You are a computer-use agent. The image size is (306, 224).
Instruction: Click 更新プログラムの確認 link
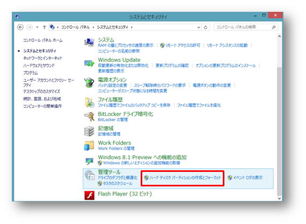(172, 66)
